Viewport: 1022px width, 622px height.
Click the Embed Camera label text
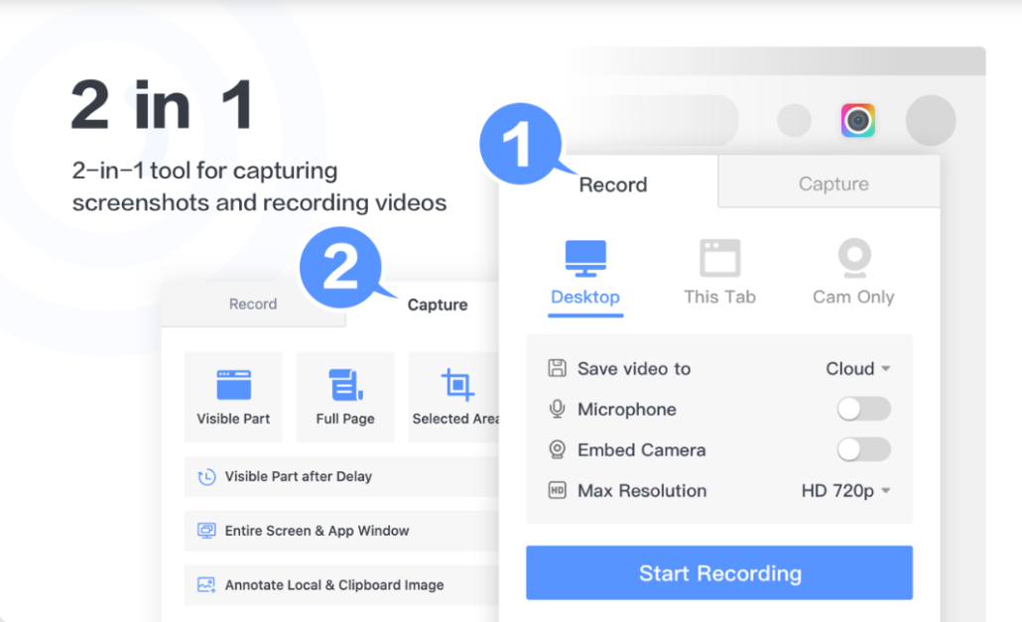pos(641,450)
